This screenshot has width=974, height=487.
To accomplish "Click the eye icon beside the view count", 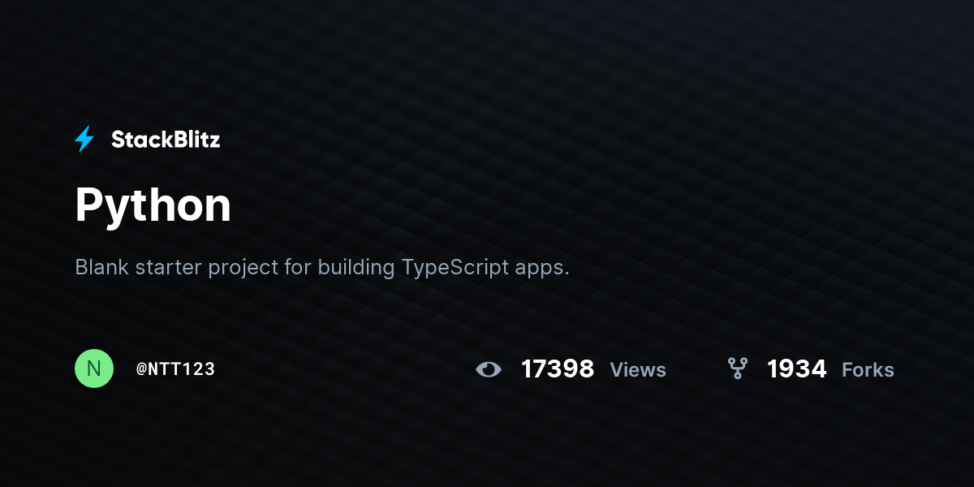I will tap(489, 370).
